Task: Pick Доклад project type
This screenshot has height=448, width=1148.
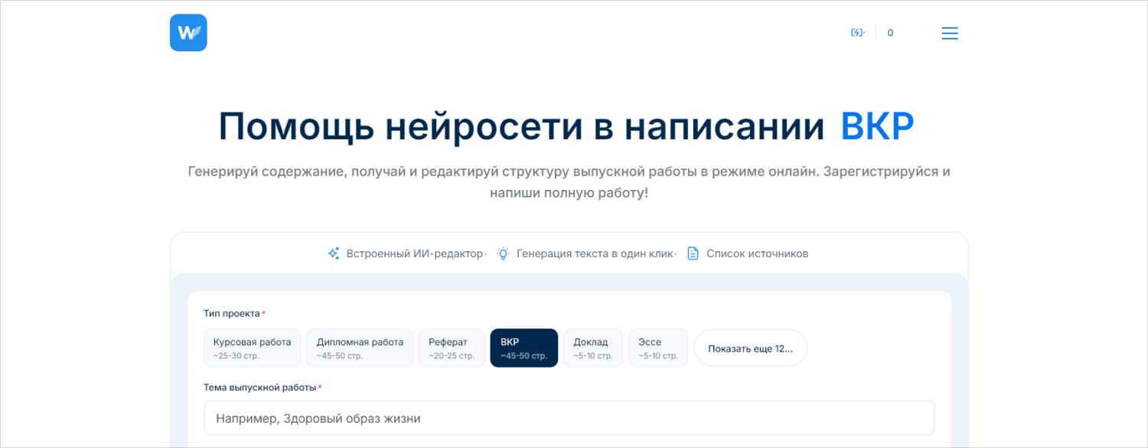Action: tap(592, 348)
